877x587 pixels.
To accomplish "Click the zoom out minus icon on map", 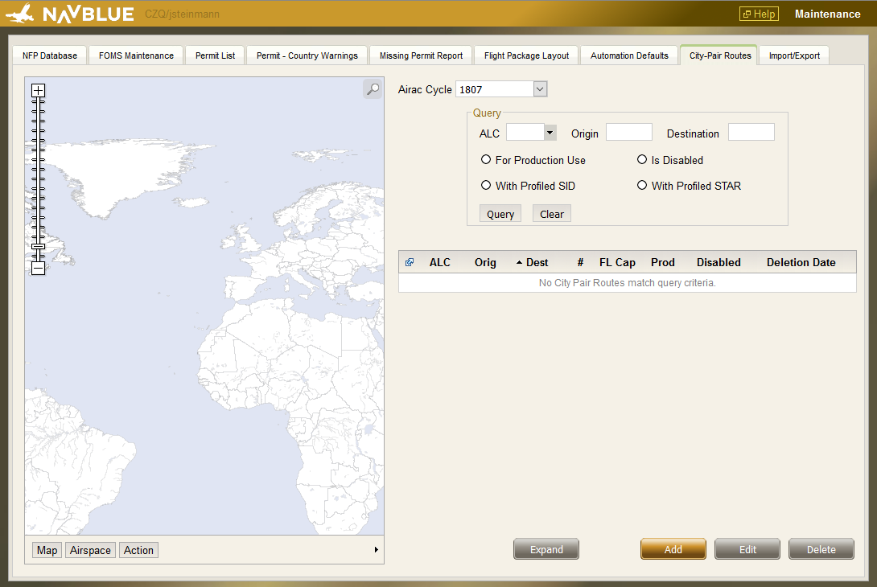I will (x=38, y=268).
